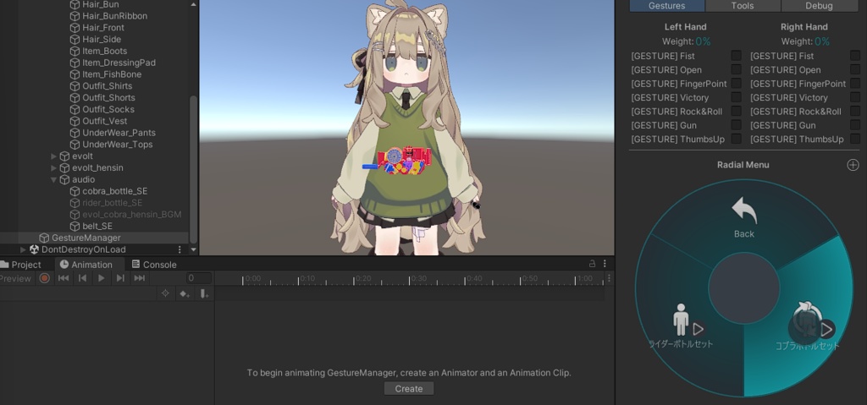867x405 pixels.
Task: Collapse the audio object in hierarchy
Action: coord(53,179)
